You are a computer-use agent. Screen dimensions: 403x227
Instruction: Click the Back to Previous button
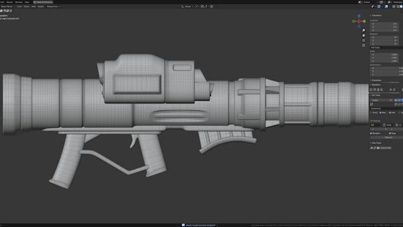point(43,2)
